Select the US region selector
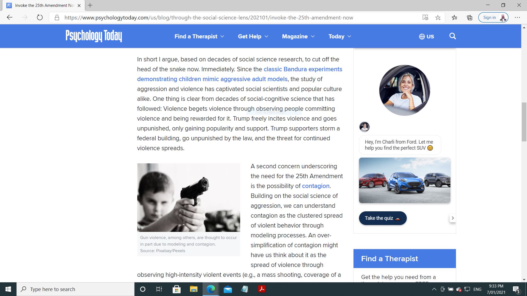527x296 pixels. click(x=426, y=36)
